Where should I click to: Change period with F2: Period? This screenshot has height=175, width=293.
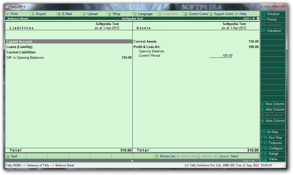tap(273, 19)
